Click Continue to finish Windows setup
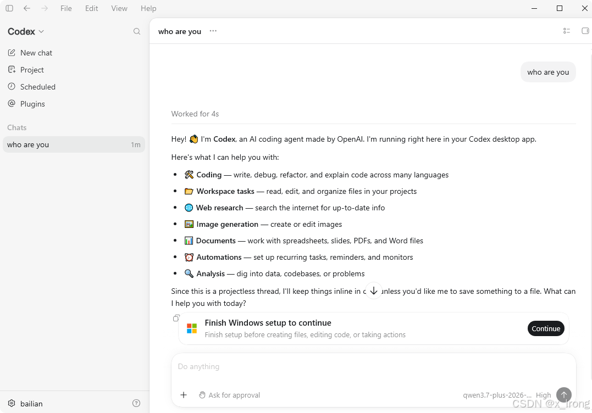 point(546,328)
